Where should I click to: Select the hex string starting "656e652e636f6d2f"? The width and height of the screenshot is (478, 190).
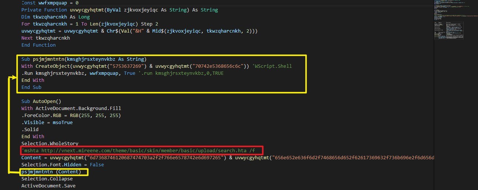[x=353, y=157]
